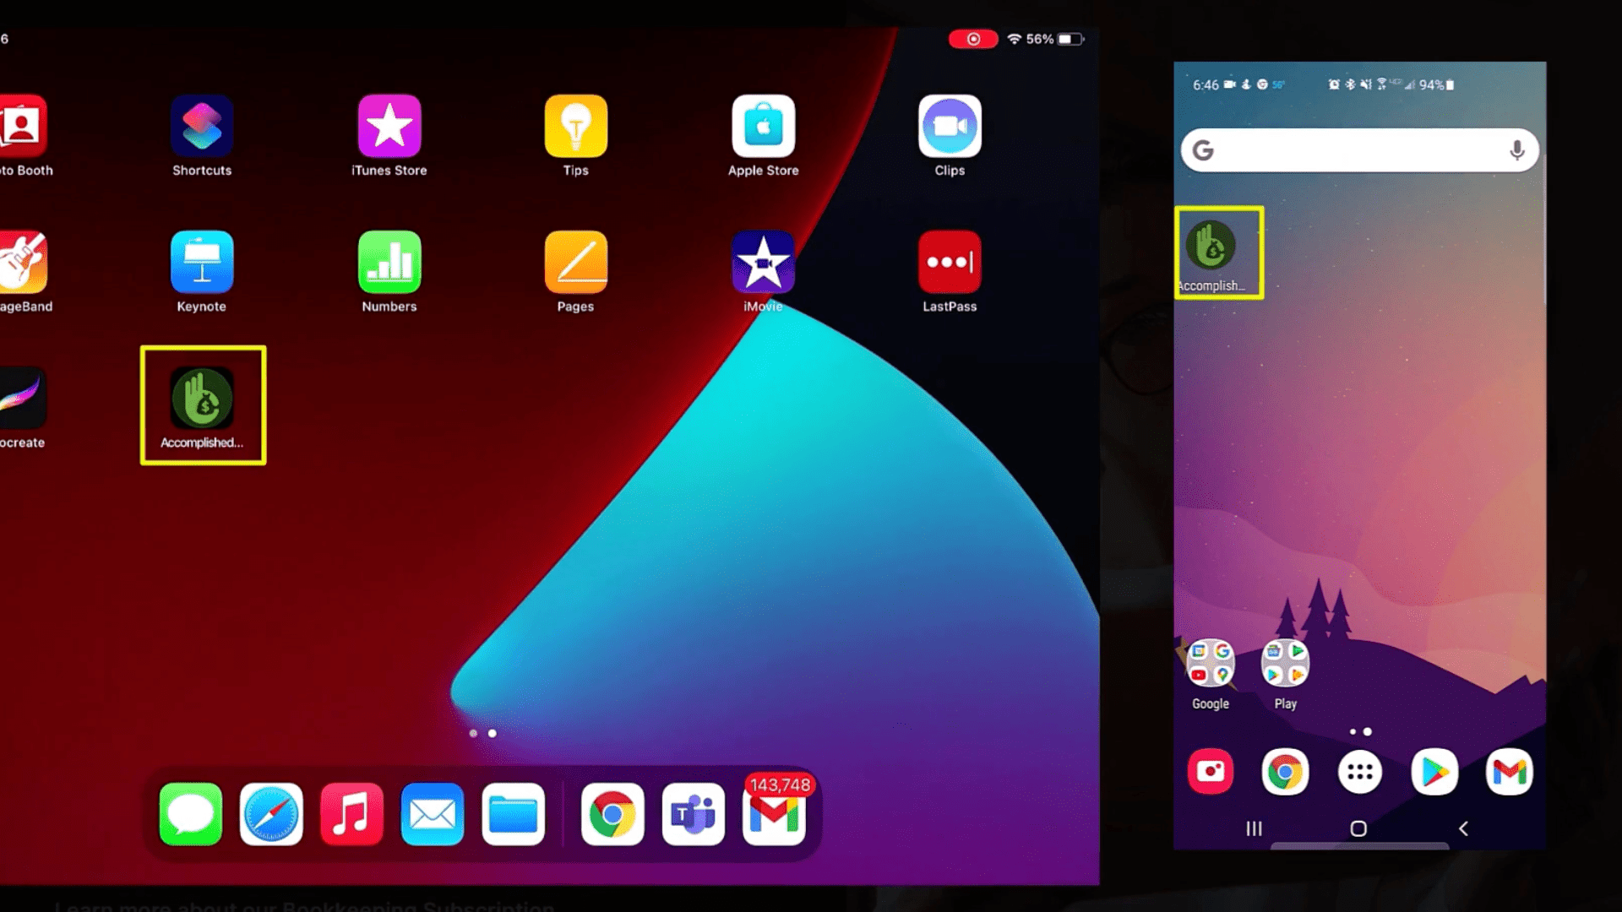
Task: Tap Gmail icon with 143,748 notifications
Action: coord(776,814)
